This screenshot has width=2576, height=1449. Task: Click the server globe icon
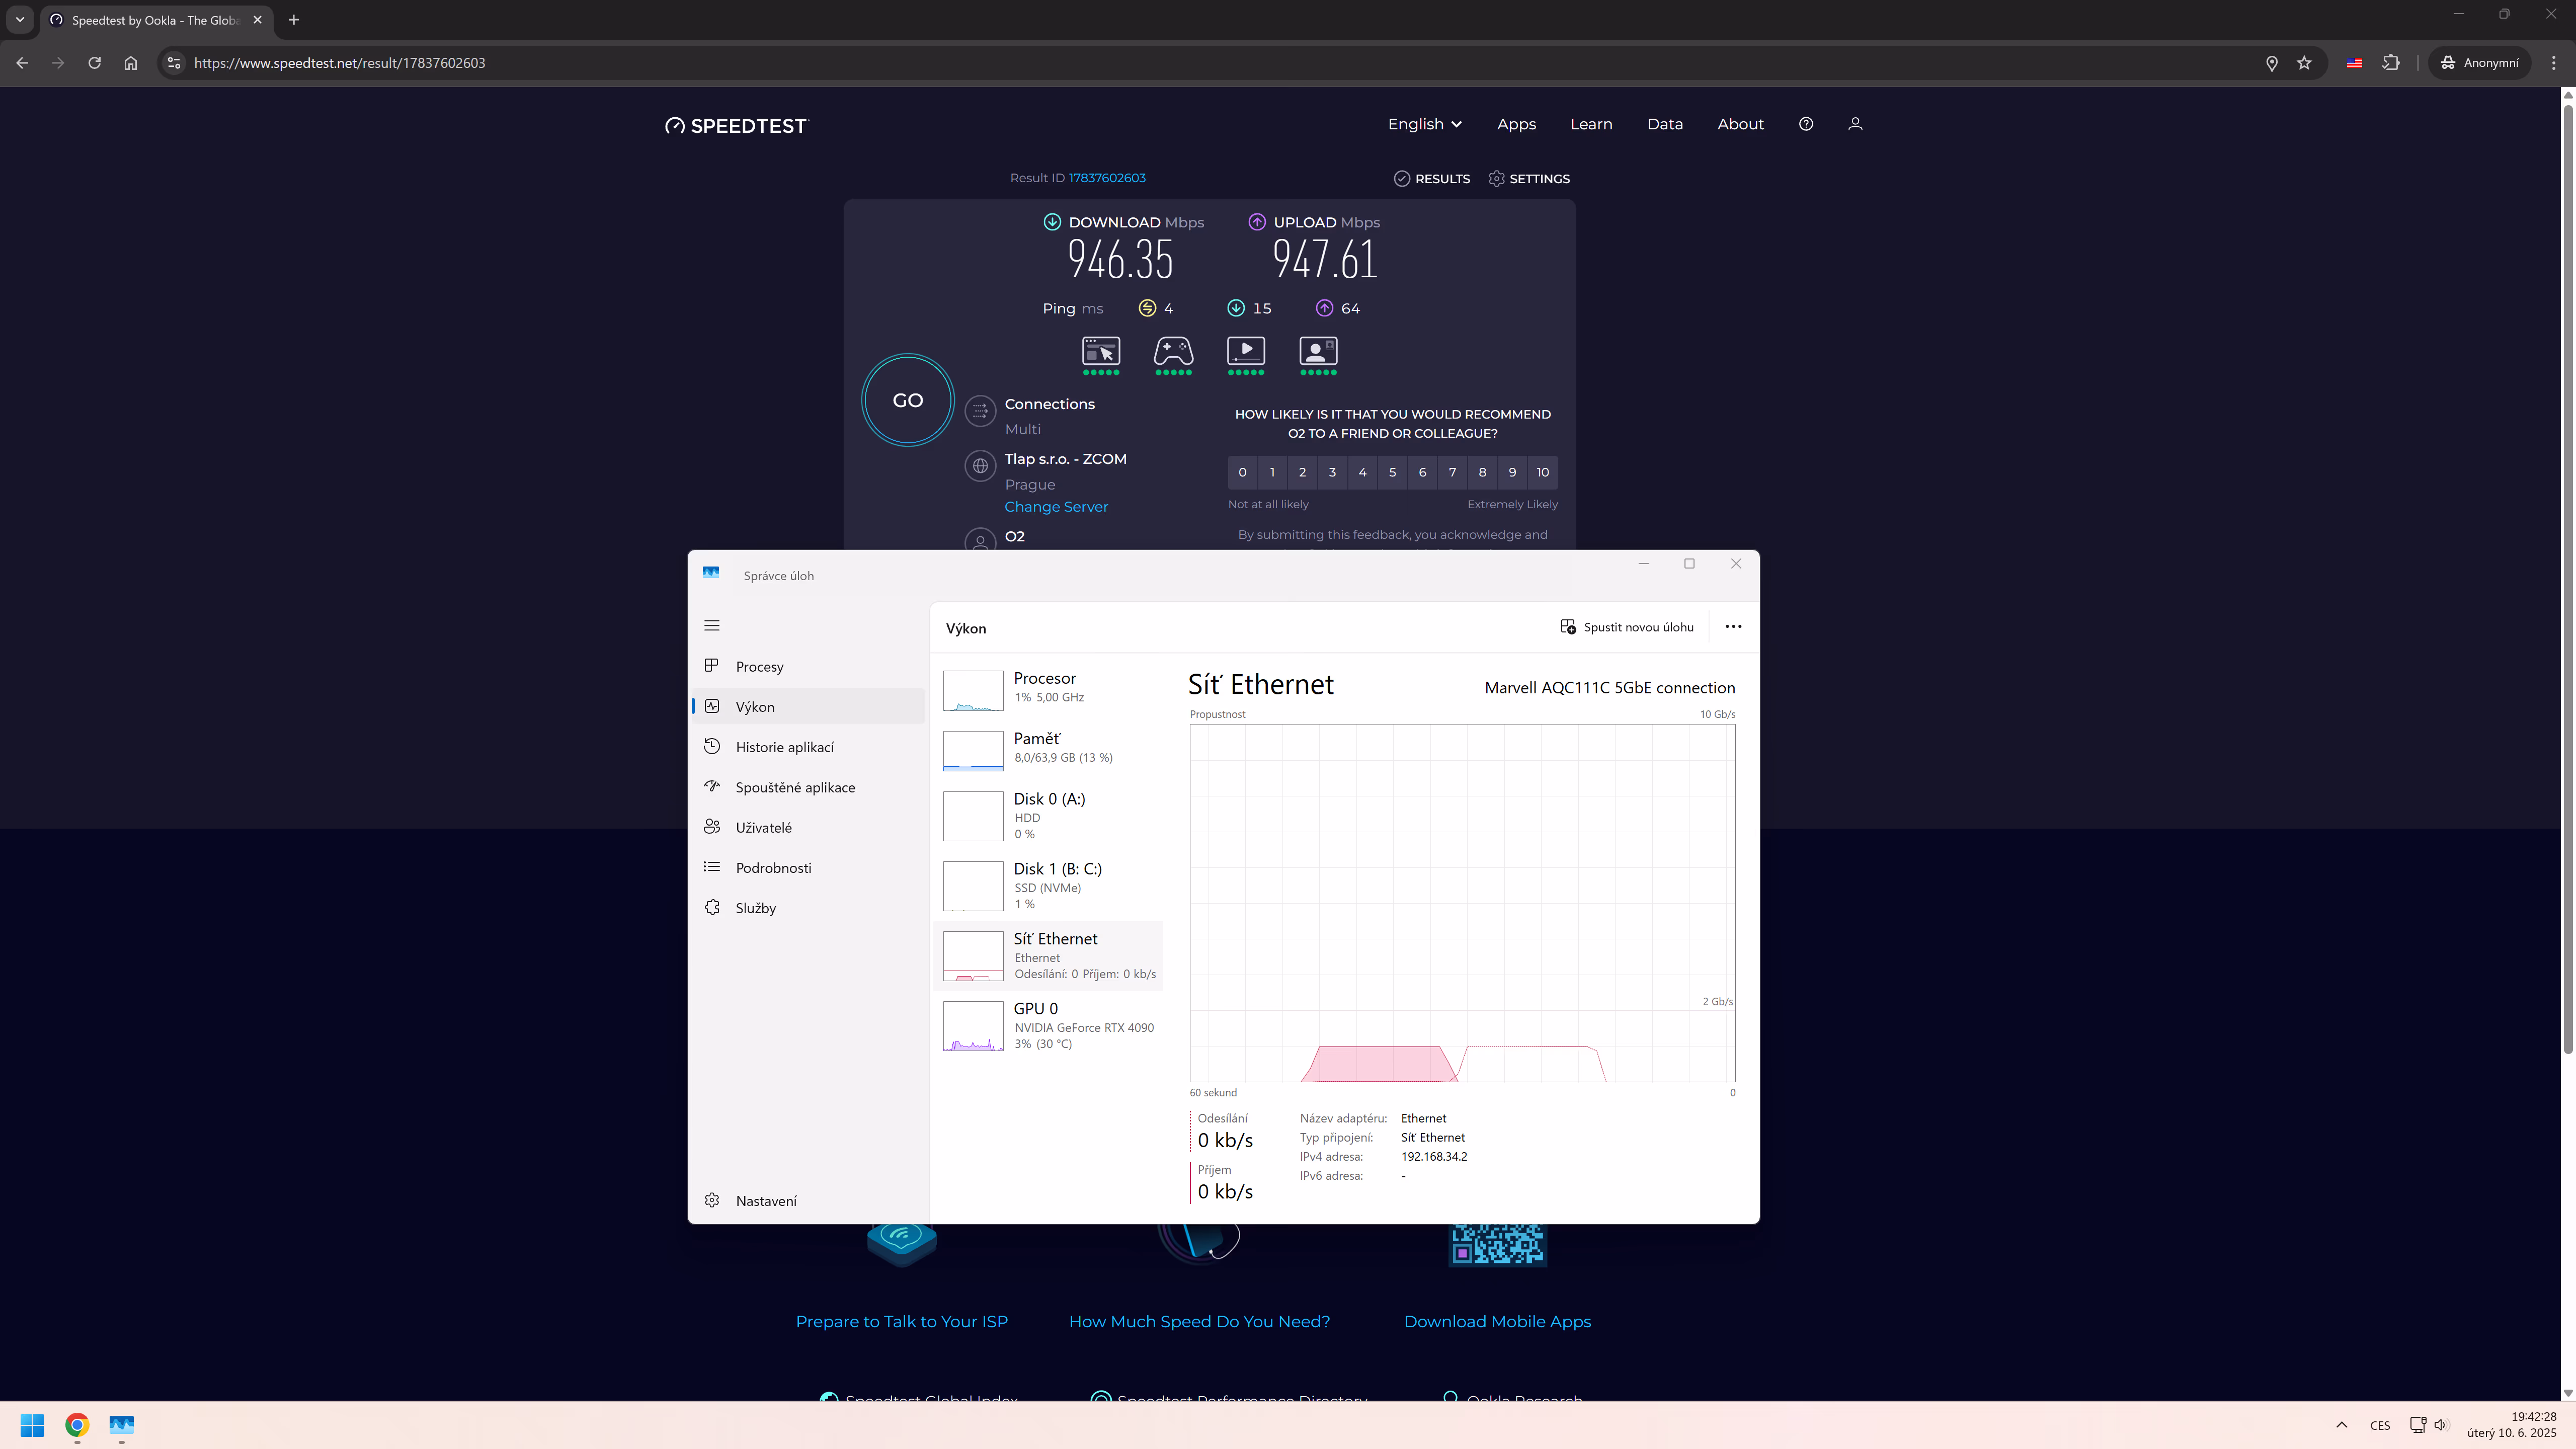980,466
